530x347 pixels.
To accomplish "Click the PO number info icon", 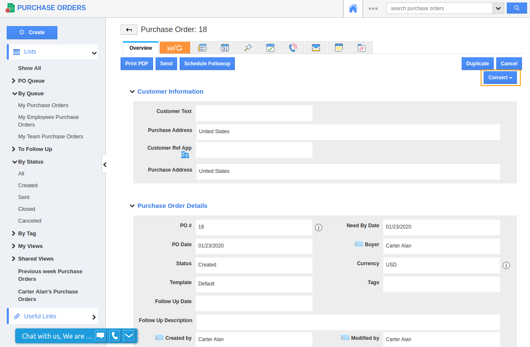I will point(319,228).
